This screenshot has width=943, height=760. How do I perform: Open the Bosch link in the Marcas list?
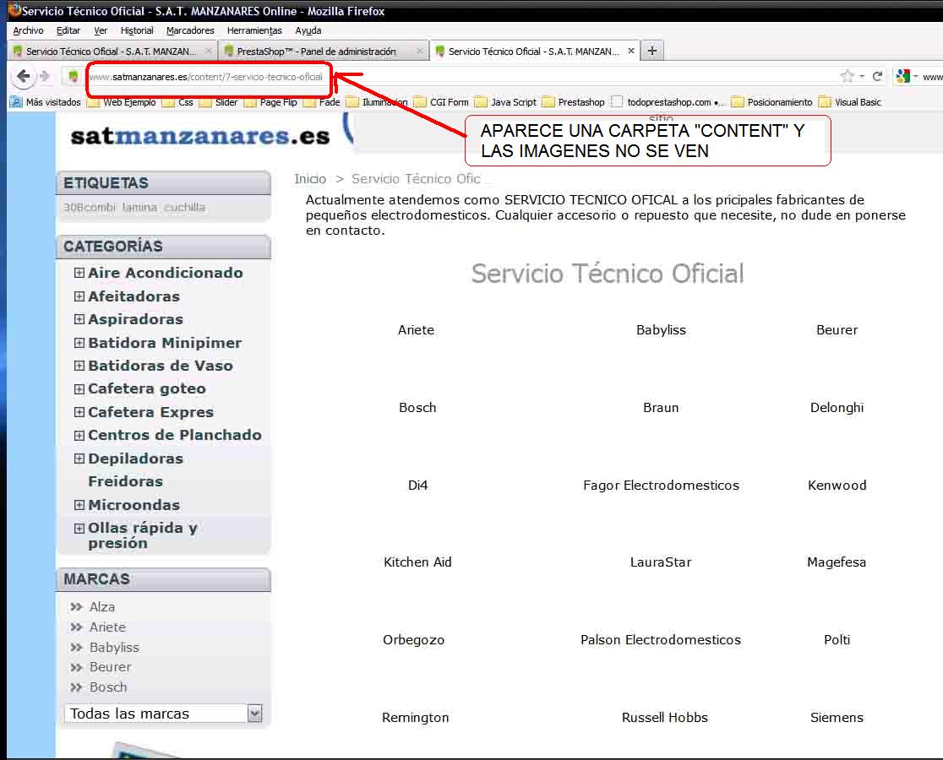[107, 687]
